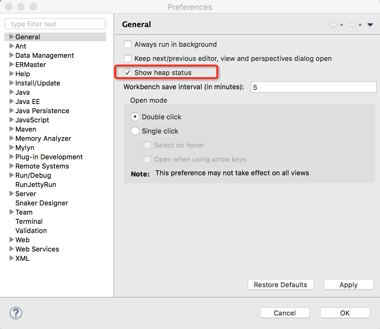
Task: Select Single click open mode
Action: pyautogui.click(x=135, y=131)
